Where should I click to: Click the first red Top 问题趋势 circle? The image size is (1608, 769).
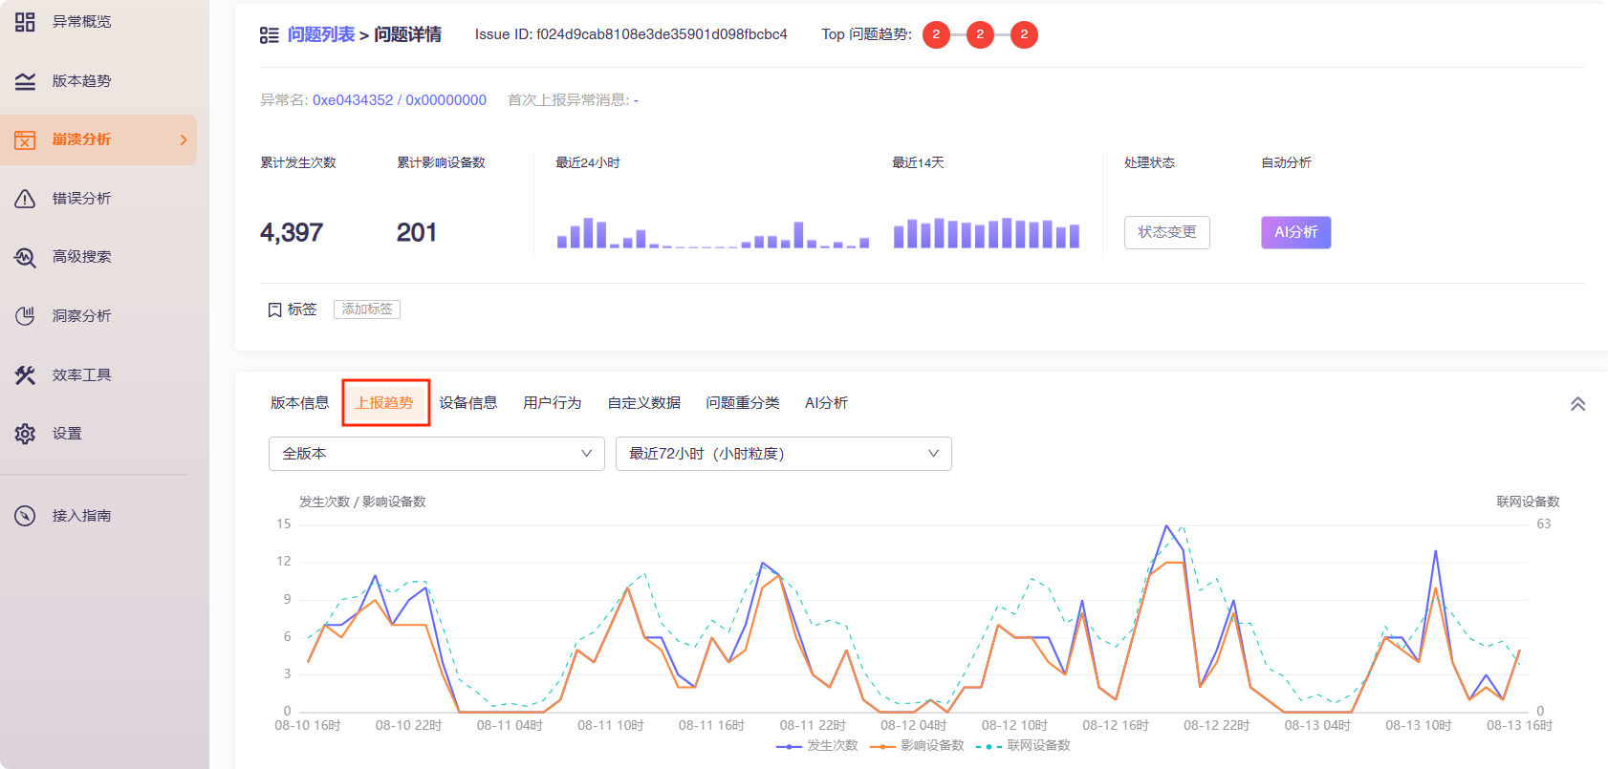(x=936, y=34)
